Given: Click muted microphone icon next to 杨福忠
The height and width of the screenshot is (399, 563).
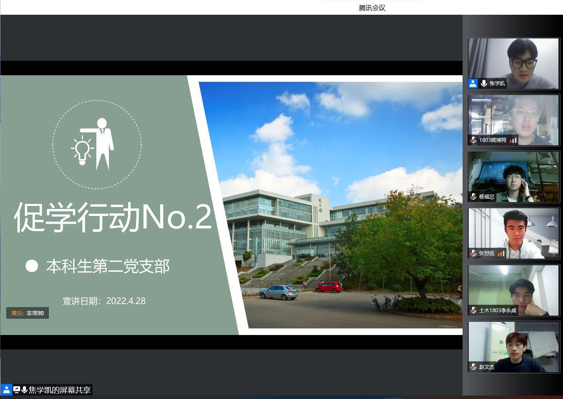Looking at the screenshot, I should (x=473, y=197).
